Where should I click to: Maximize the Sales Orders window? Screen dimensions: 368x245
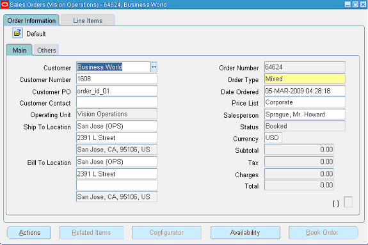coord(356,4)
